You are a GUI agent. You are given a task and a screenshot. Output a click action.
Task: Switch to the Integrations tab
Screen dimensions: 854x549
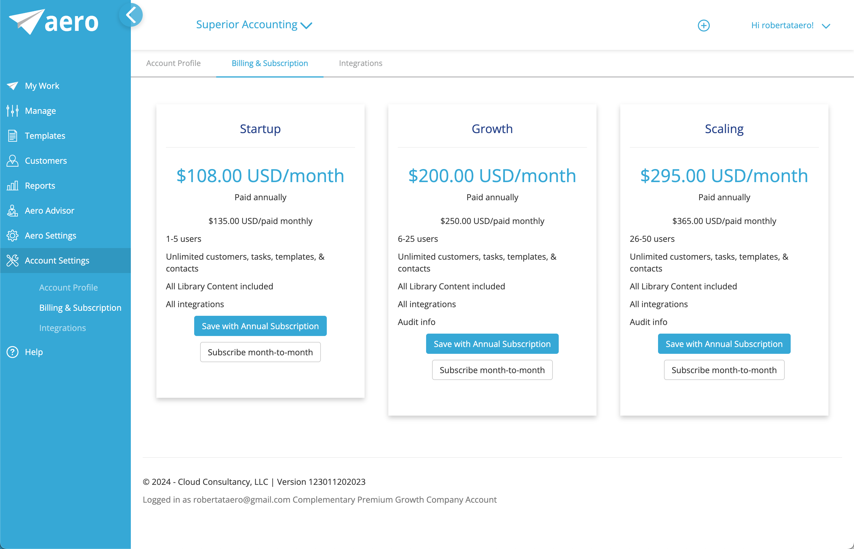coord(360,63)
